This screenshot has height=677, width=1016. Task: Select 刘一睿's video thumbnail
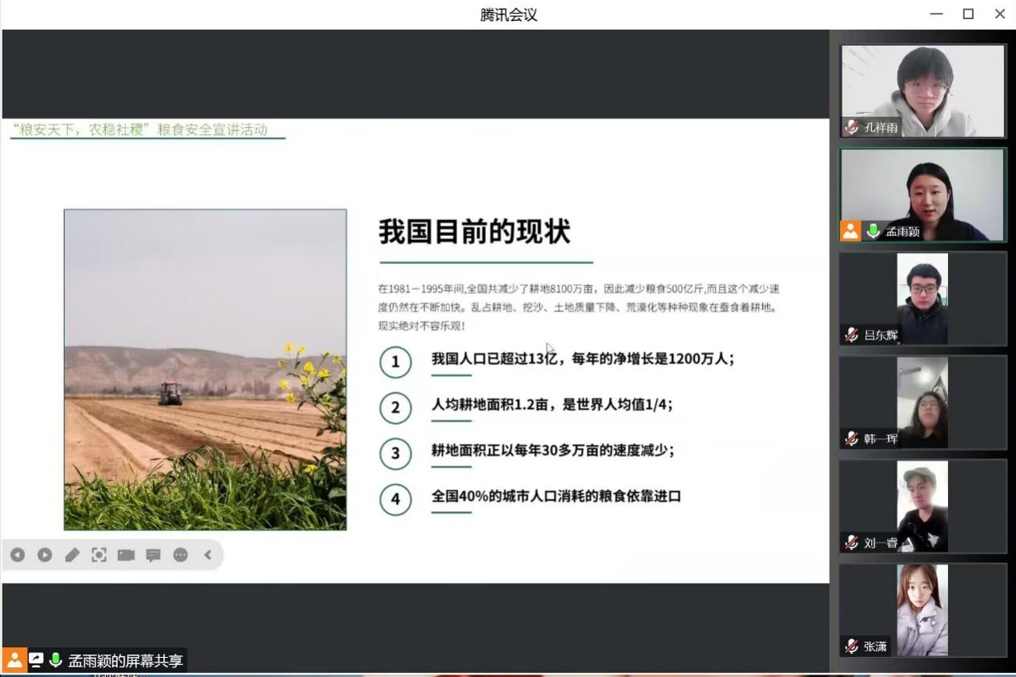point(922,507)
